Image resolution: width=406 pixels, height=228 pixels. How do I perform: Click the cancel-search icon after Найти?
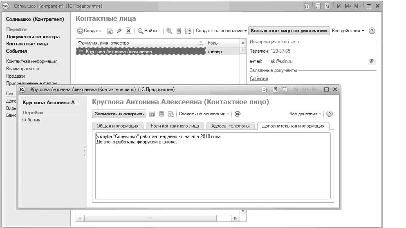(169, 31)
